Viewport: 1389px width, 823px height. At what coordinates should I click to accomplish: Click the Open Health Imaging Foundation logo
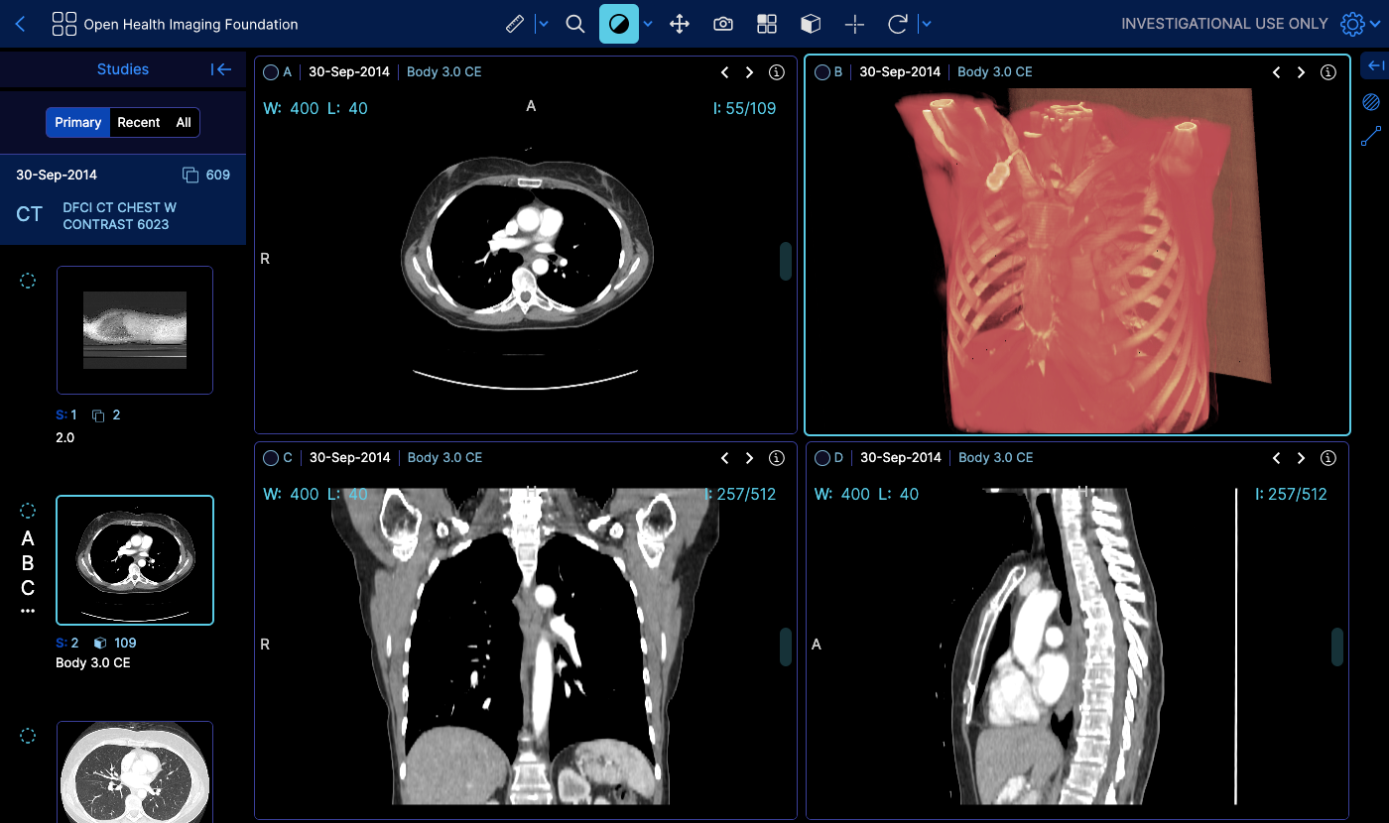point(175,24)
